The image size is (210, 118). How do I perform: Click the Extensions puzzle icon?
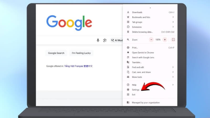coord(128,27)
